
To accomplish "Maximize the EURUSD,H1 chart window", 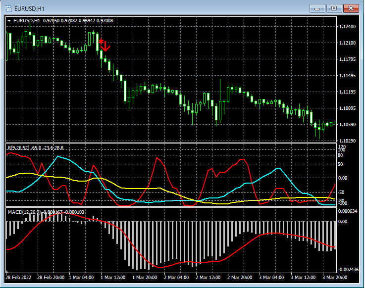I will (x=334, y=8).
